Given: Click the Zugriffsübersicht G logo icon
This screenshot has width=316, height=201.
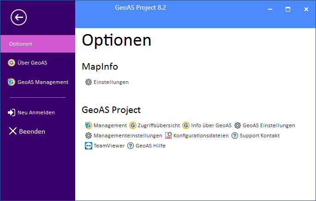Looking at the screenshot, I should coord(132,125).
